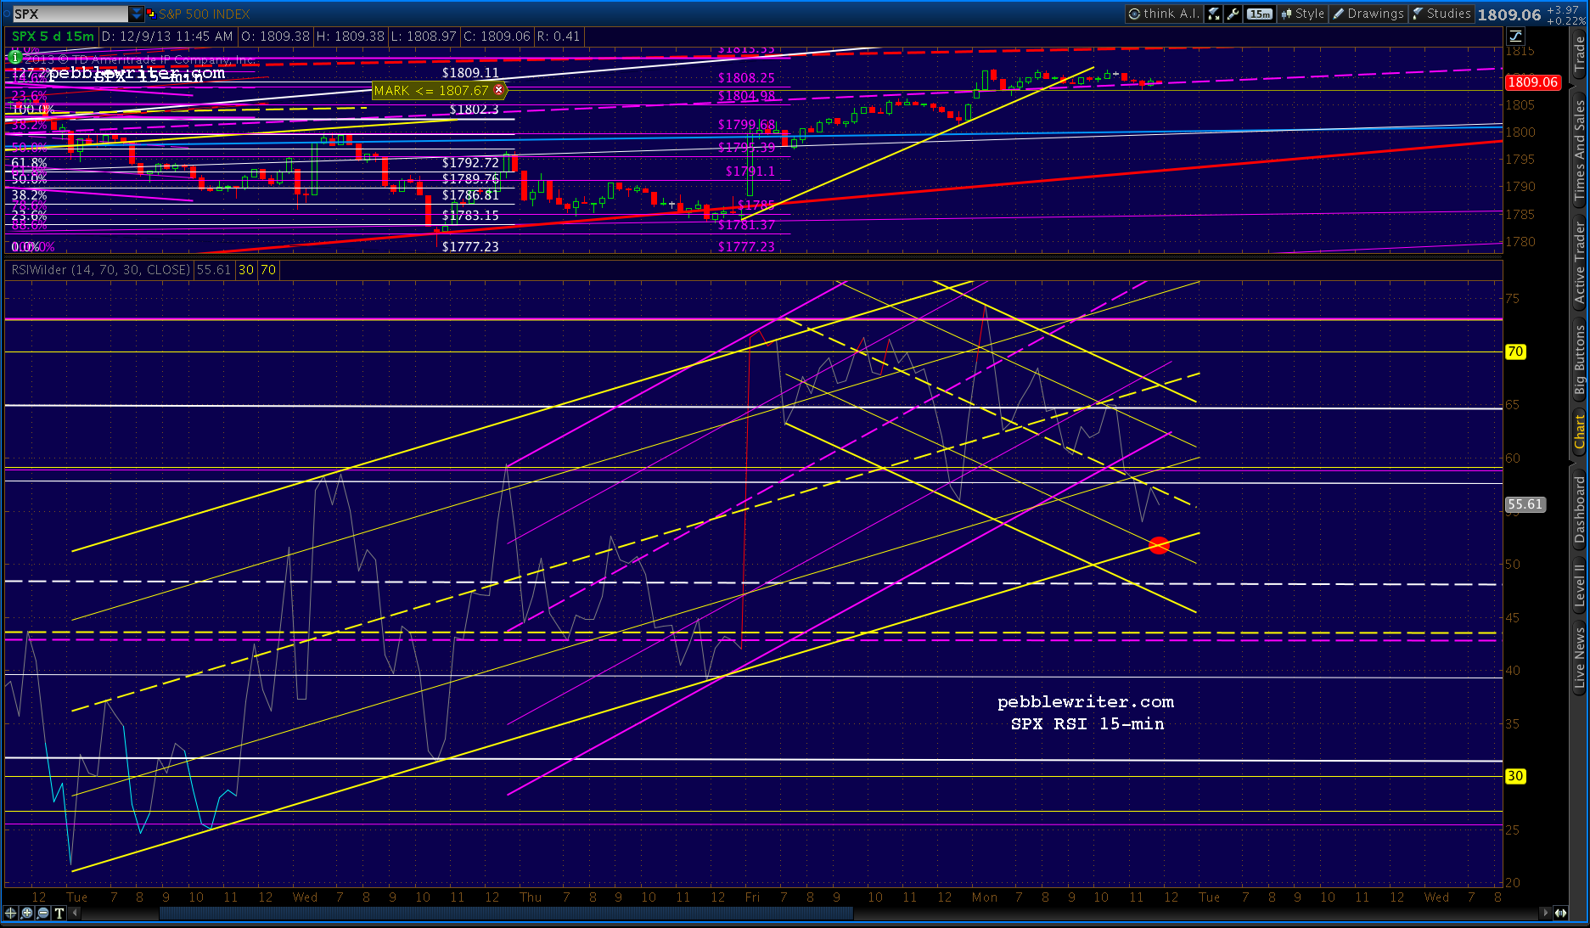Toggle the 15m timeframe selector

[1260, 14]
